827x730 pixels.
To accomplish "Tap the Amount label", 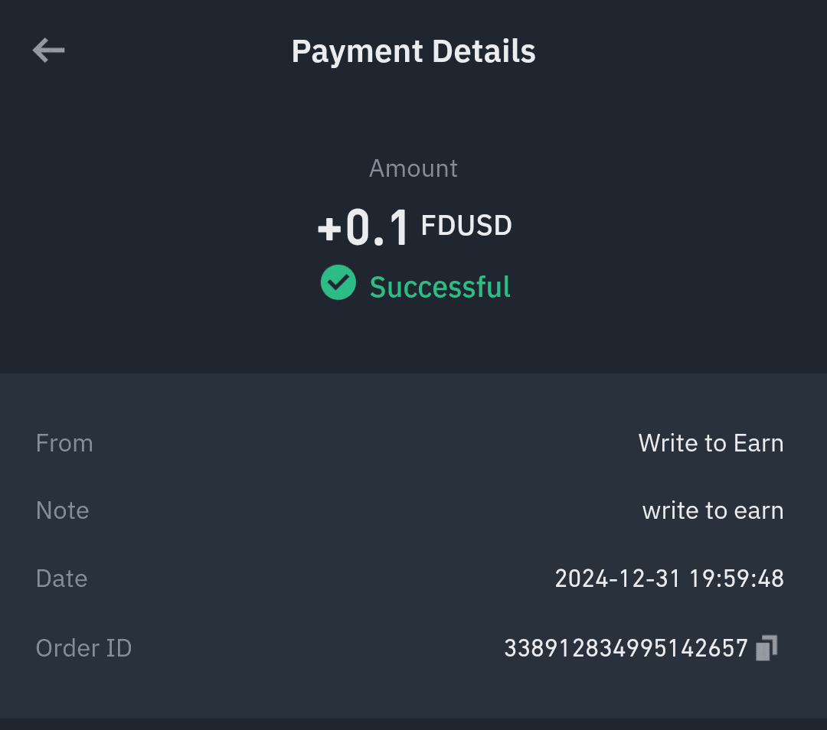I will pos(413,168).
